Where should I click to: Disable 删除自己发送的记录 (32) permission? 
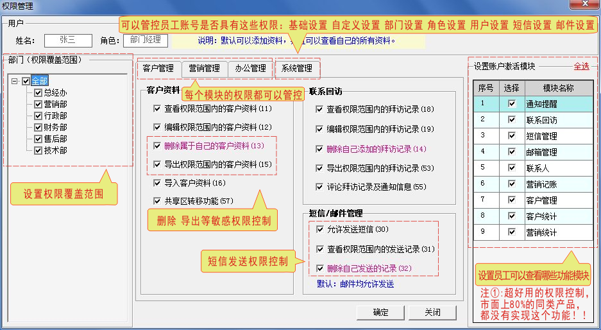[320, 268]
